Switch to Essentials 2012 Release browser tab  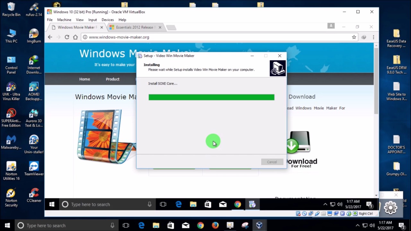[x=135, y=27]
